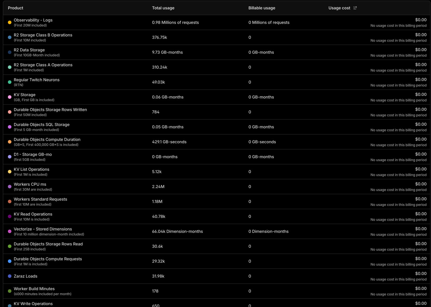Image resolution: width=431 pixels, height=307 pixels.
Task: Click the Product column header
Action: [16, 8]
